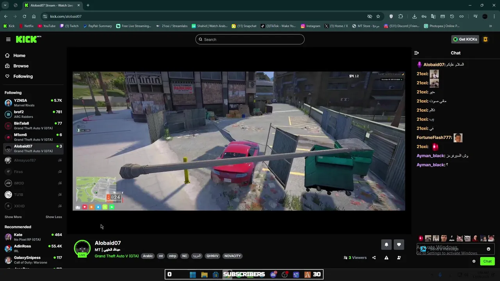The height and width of the screenshot is (281, 500).
Task: Open Discord from the taskbar
Action: 273,274
